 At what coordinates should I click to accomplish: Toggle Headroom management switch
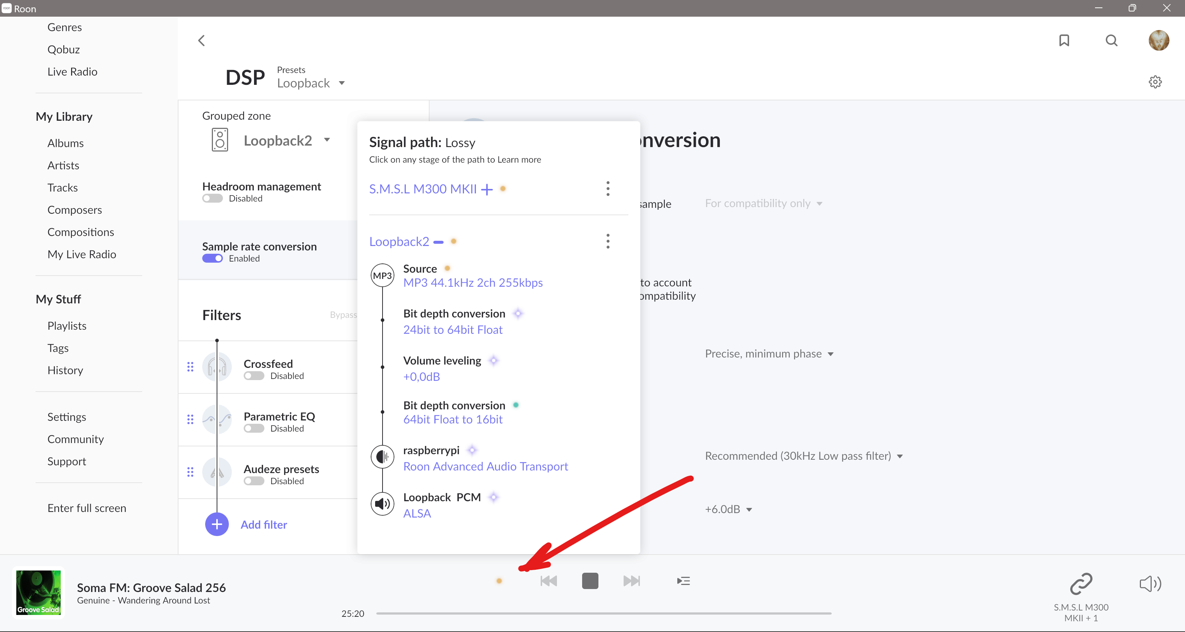[x=212, y=199]
